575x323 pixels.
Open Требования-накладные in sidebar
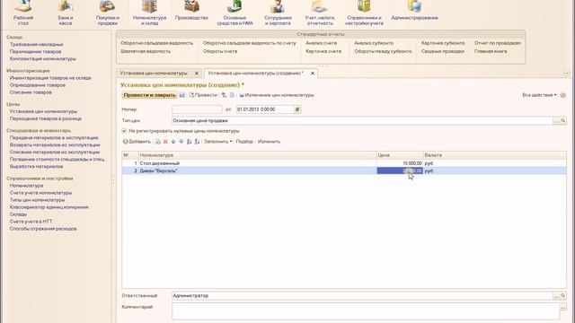36,44
